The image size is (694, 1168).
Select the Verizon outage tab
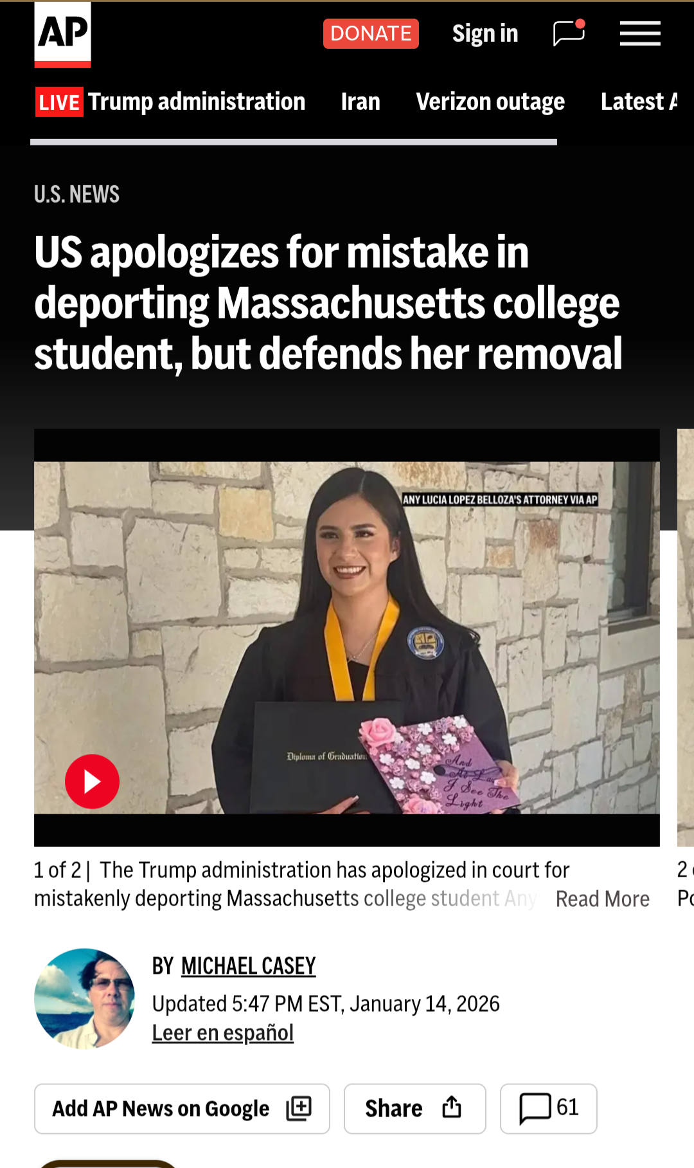(490, 102)
